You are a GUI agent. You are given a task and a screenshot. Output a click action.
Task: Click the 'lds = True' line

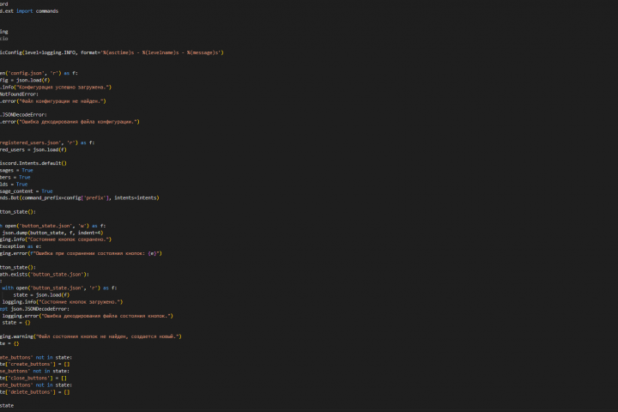[14, 185]
